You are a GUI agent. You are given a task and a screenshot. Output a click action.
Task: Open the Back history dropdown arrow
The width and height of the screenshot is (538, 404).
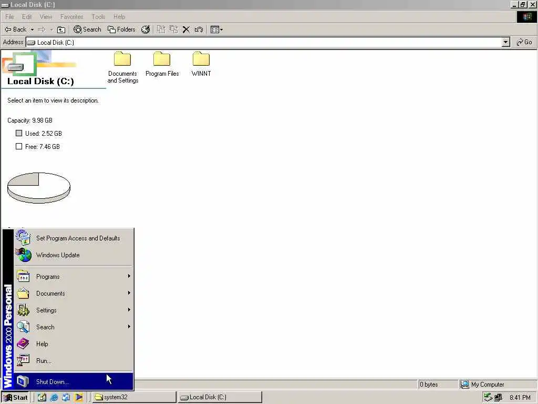coord(32,29)
